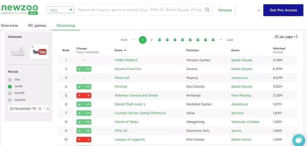Open Sports genre link
This screenshot has width=307, height=146.
point(236,131)
